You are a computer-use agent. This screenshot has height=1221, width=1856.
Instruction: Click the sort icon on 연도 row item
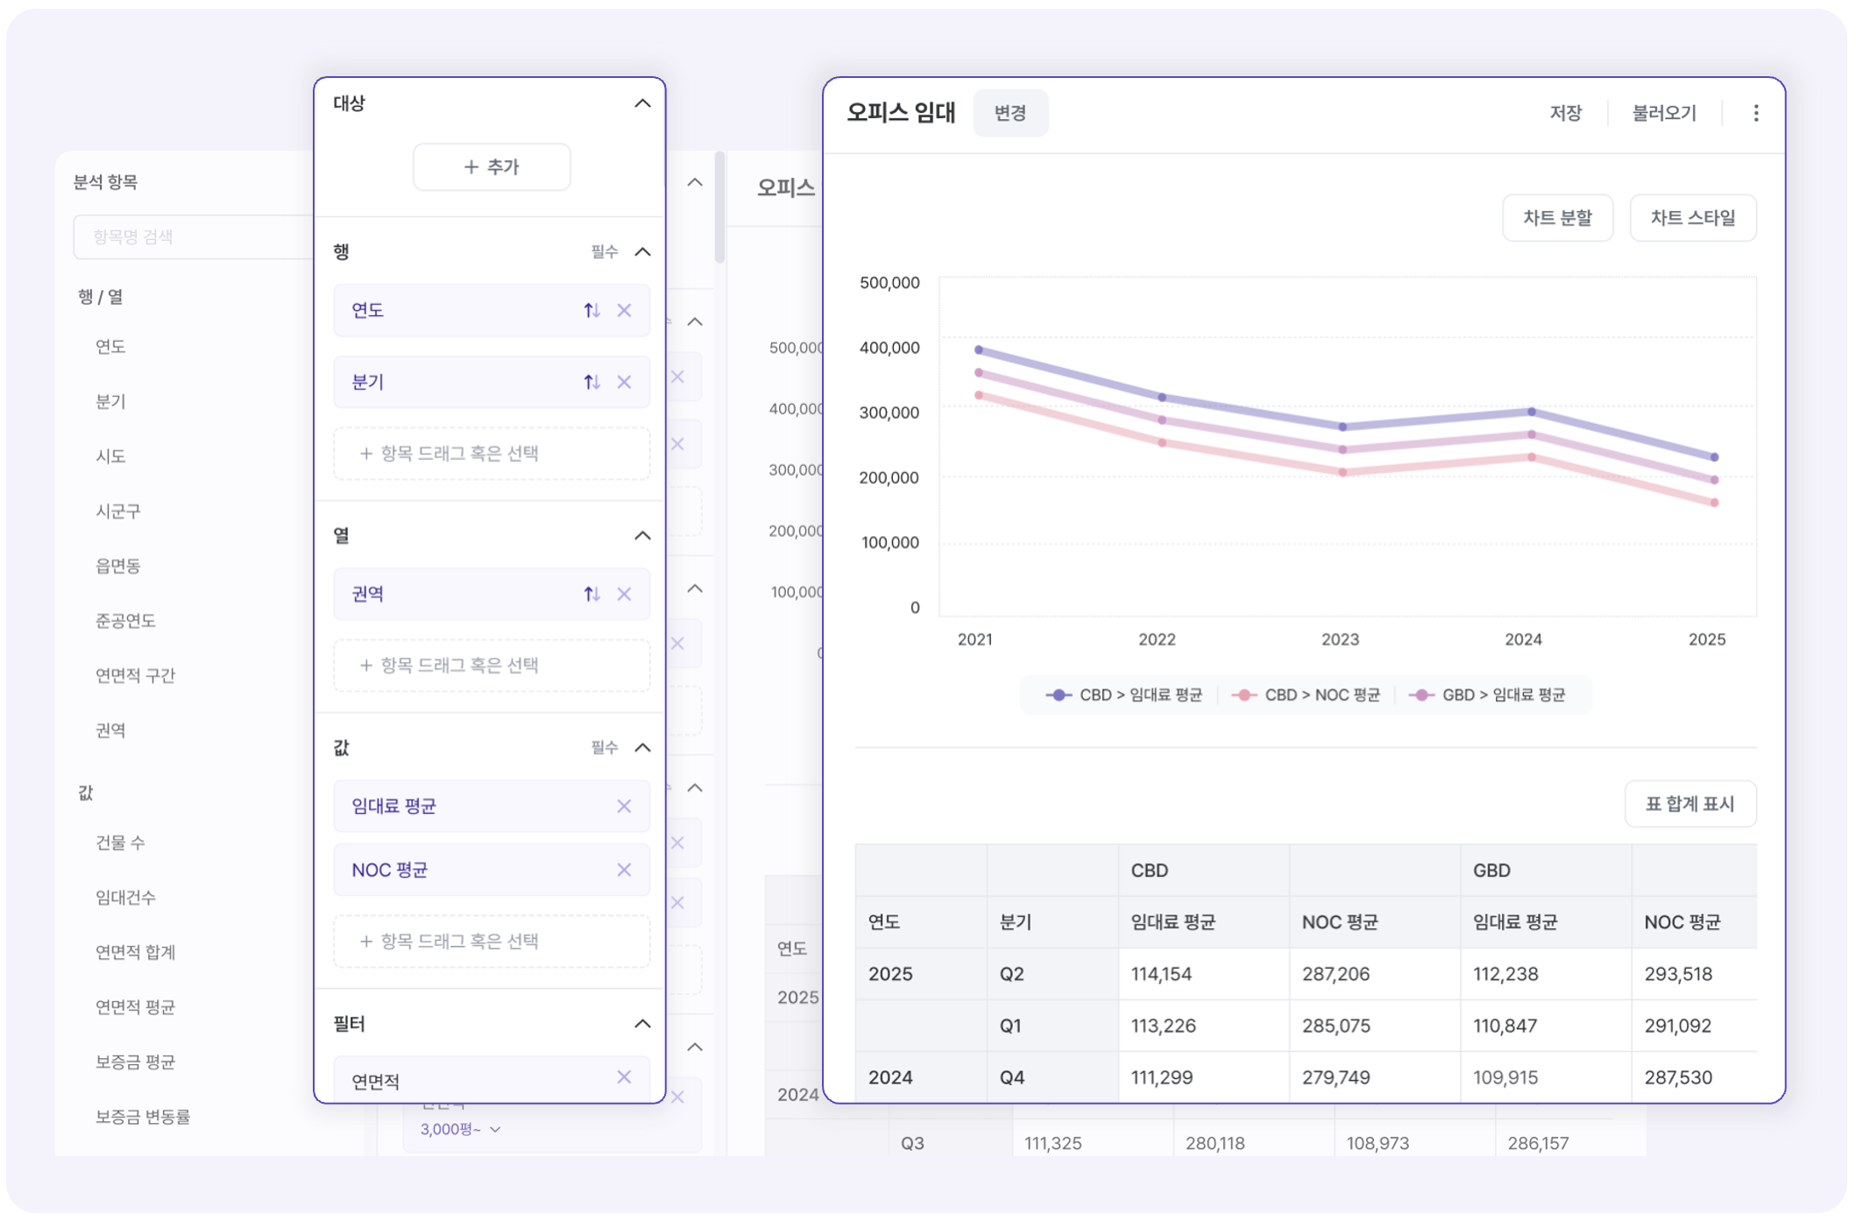[592, 310]
